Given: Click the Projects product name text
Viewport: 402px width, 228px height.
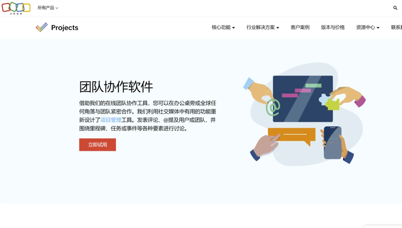Looking at the screenshot, I should click(x=65, y=28).
